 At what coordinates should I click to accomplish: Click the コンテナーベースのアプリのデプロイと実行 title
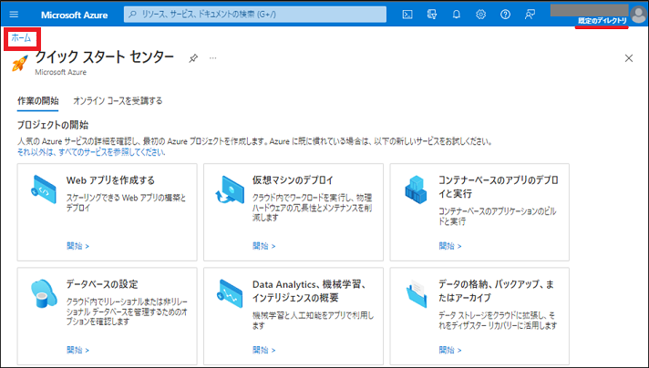point(499,187)
